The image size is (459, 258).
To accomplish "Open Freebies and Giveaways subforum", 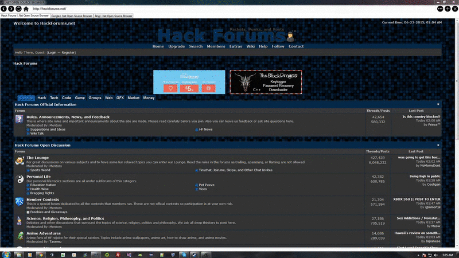I will tap(49, 212).
